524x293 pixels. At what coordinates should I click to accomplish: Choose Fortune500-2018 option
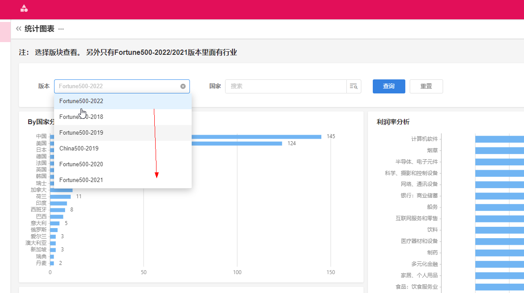pyautogui.click(x=81, y=117)
